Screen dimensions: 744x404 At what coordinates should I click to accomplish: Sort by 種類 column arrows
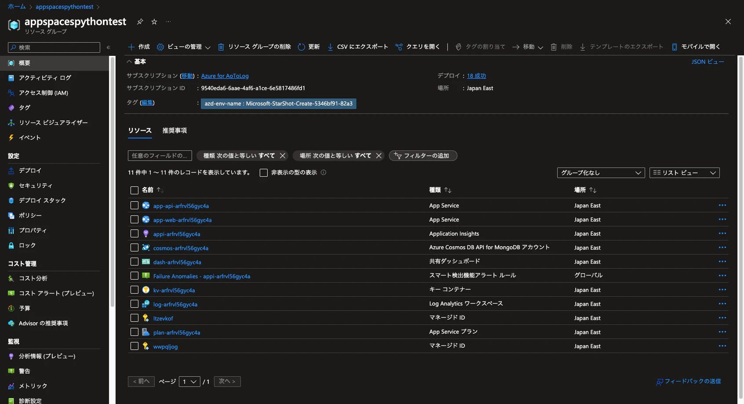[448, 190]
